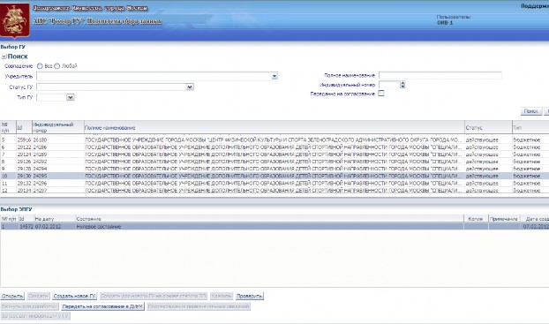This screenshot has width=549, height=324.
Task: Sort by Примечание column header
Action: pos(504,219)
